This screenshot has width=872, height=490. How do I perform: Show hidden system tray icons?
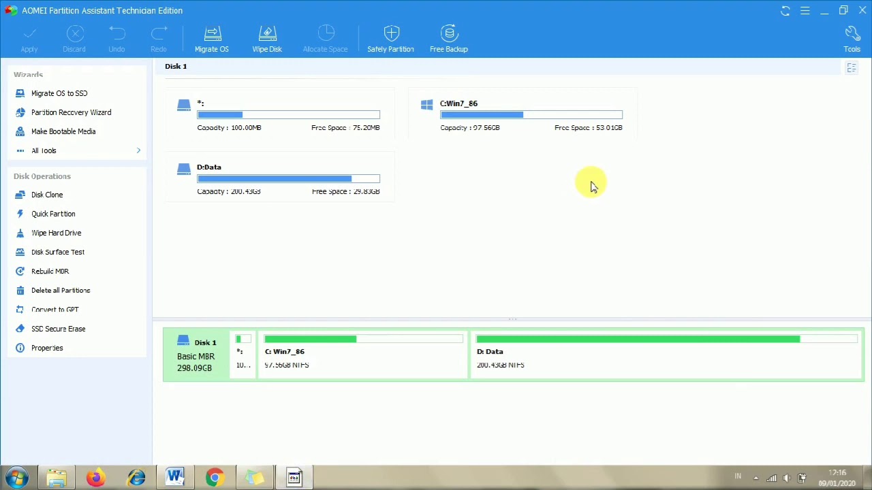click(x=756, y=478)
